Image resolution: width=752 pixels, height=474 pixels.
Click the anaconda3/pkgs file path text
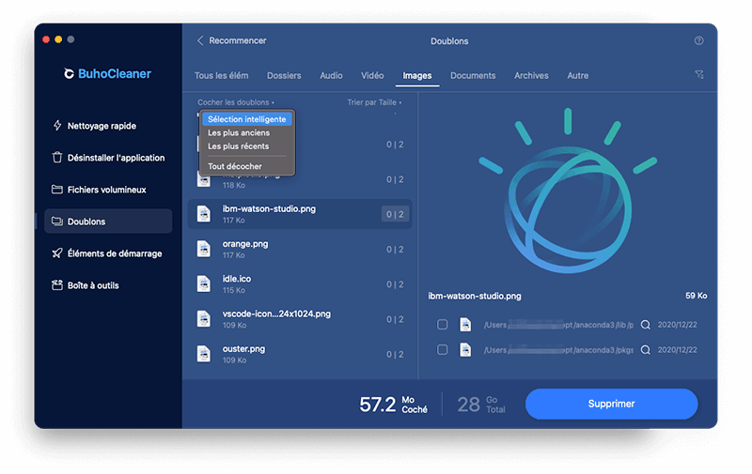pos(558,350)
